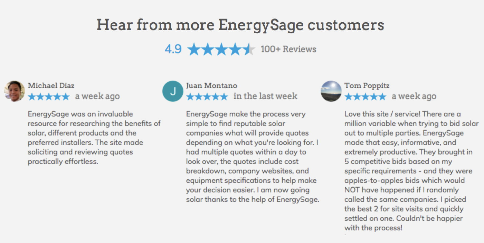Click Juan Montano's teal J avatar

click(x=173, y=91)
